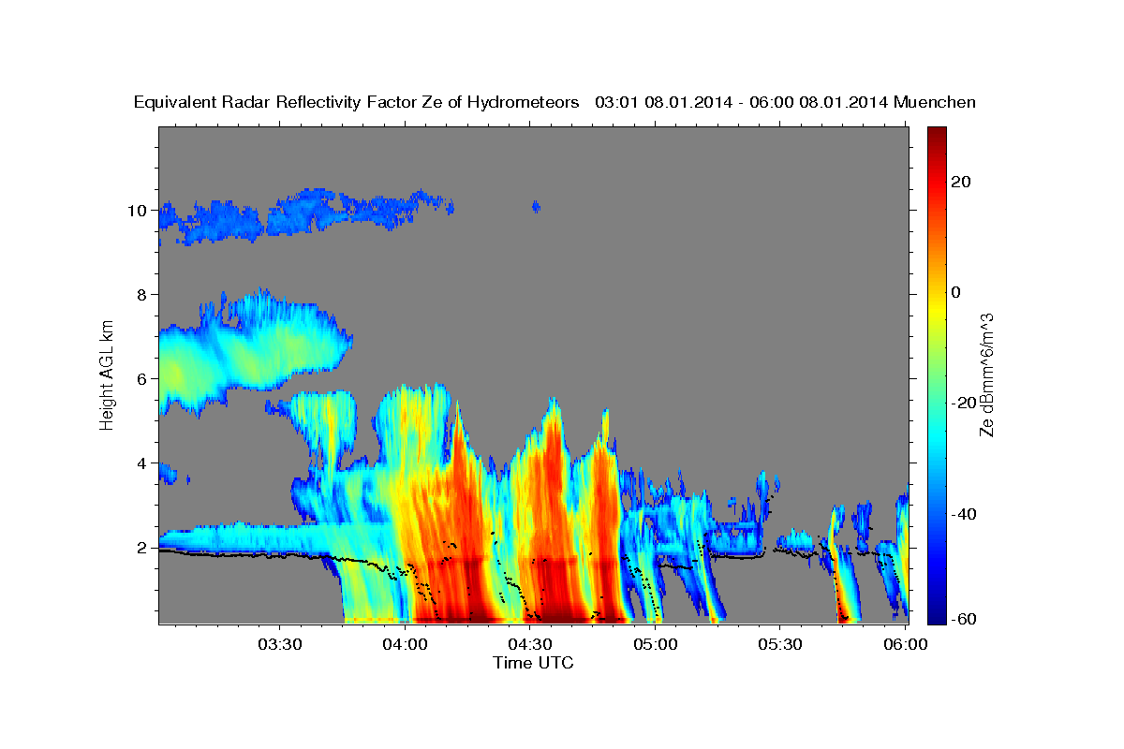Screen dimensions: 1124x749
Task: Click the height axis tick label '4'
Action: pyautogui.click(x=142, y=463)
